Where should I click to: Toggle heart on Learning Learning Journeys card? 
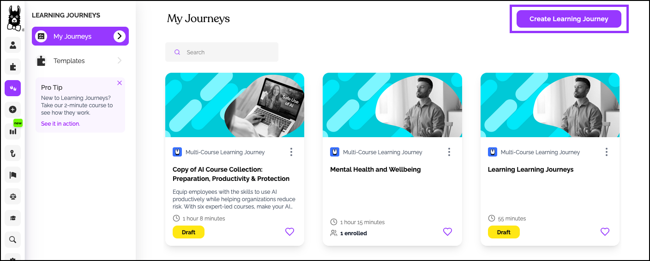pyautogui.click(x=605, y=232)
